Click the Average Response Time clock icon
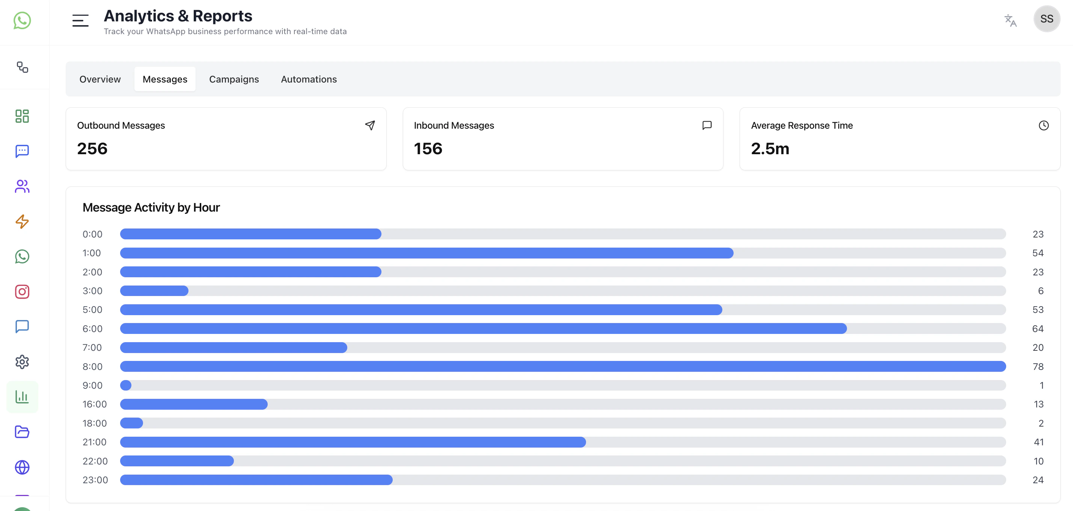 coord(1043,125)
